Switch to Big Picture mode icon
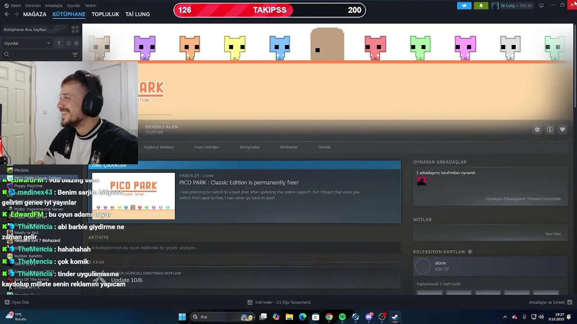The height and width of the screenshot is (324, 577). pyautogui.click(x=541, y=5)
